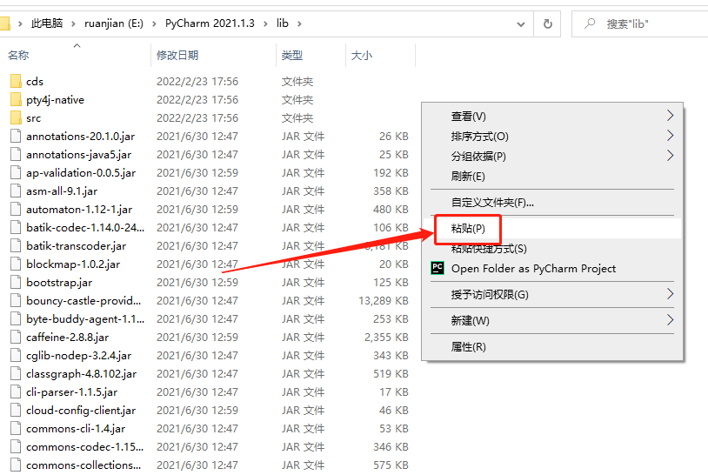Click the file icon of cloud-config-client.jar
The image size is (708, 475).
pyautogui.click(x=16, y=411)
